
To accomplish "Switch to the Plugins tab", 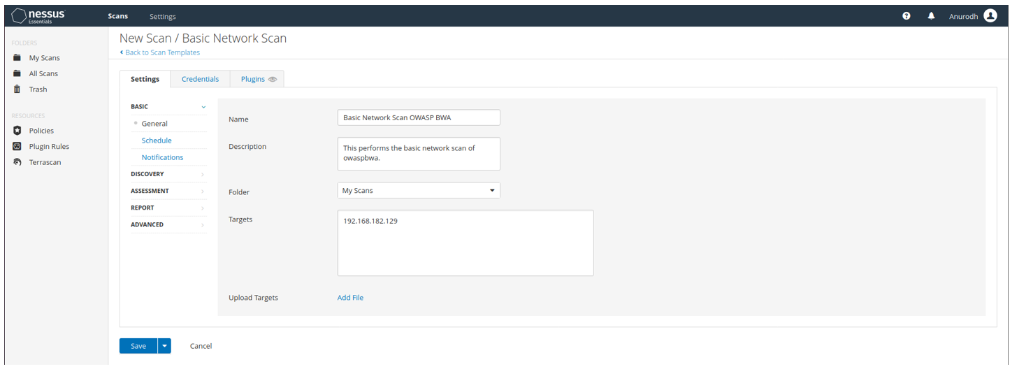I will (x=257, y=79).
